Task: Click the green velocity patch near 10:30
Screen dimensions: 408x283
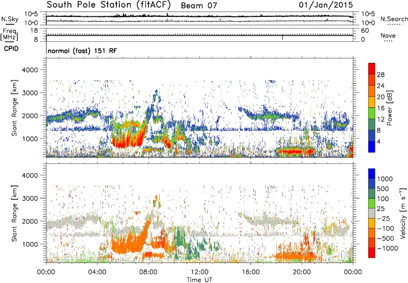Action: click(x=179, y=240)
